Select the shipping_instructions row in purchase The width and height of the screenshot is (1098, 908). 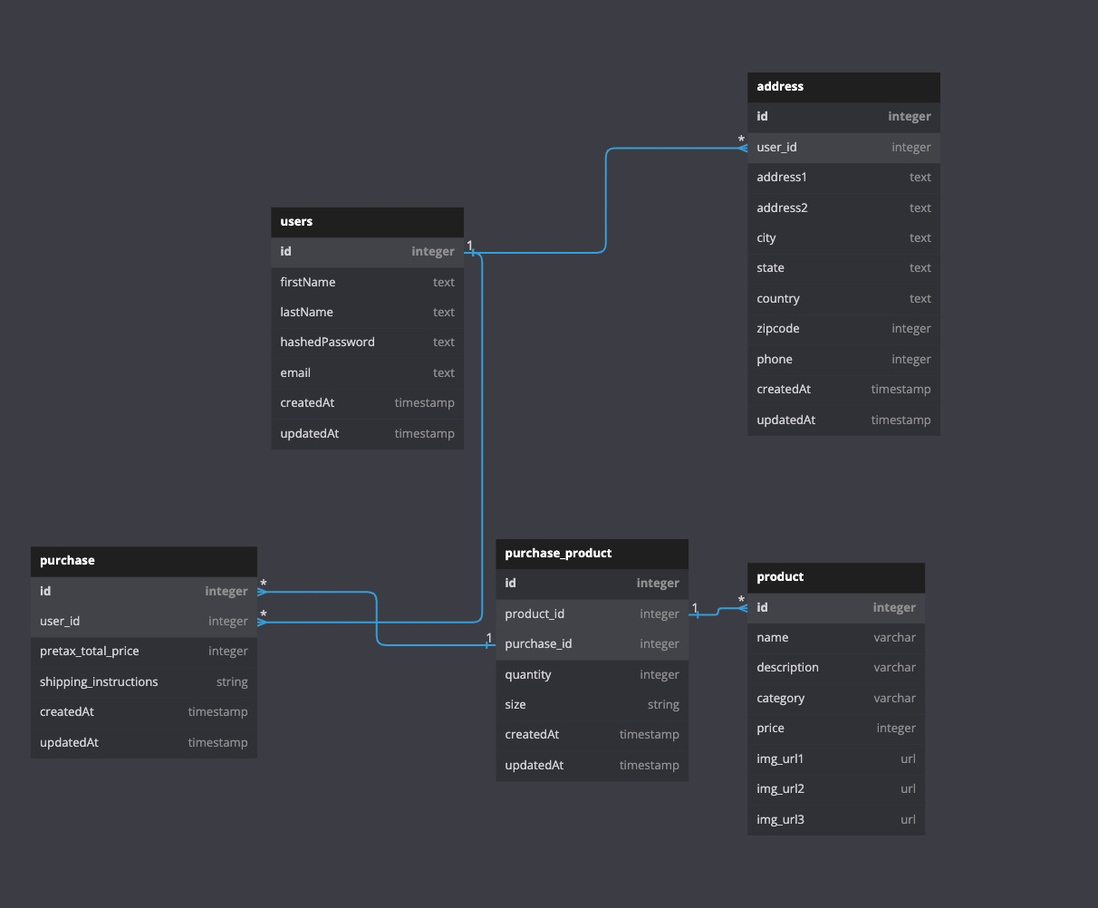[x=143, y=681]
